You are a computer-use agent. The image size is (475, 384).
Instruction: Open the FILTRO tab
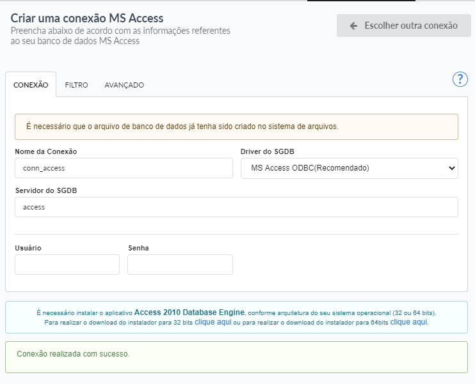pos(76,85)
